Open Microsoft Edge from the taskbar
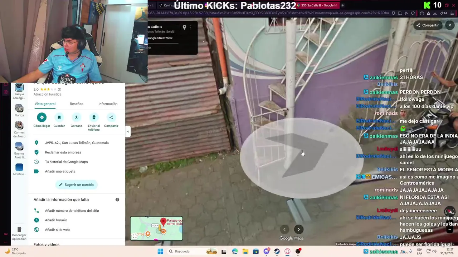Image resolution: width=458 pixels, height=257 pixels. tap(235, 251)
